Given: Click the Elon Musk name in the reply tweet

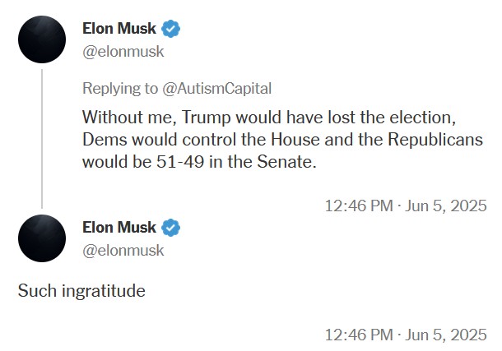Looking at the screenshot, I should pos(119,228).
